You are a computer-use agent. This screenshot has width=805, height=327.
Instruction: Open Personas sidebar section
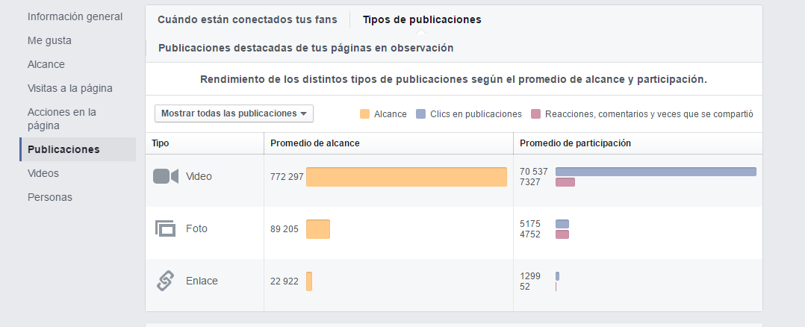tap(50, 197)
